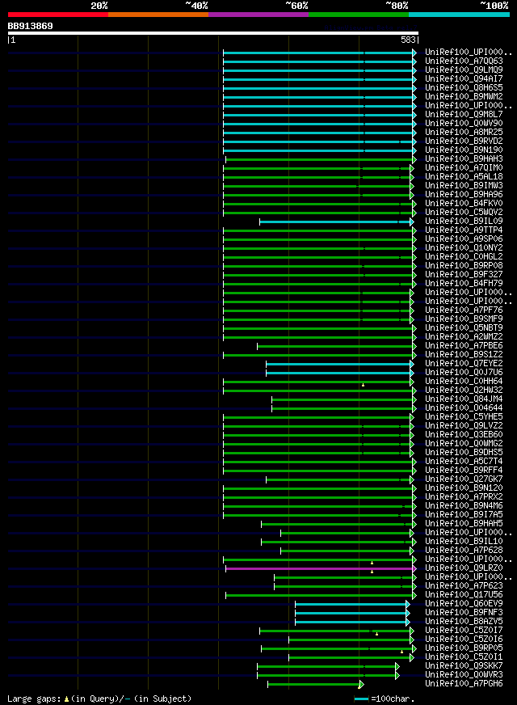Select the UniRef100_B9N190 label
Screen dimensions: 517x705
(464, 150)
